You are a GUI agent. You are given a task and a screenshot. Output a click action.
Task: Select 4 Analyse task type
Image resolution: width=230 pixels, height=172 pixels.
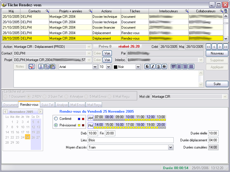click(x=66, y=97)
